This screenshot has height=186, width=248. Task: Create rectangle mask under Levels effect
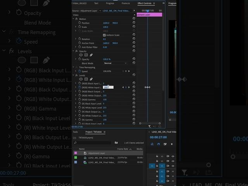[x=86, y=79]
